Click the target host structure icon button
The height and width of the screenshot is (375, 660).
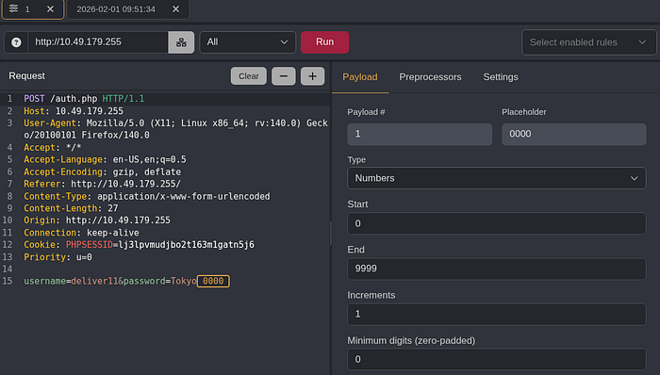(181, 42)
